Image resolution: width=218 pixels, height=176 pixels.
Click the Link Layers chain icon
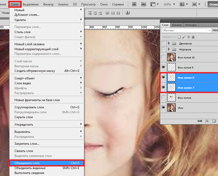[x=200, y=121]
